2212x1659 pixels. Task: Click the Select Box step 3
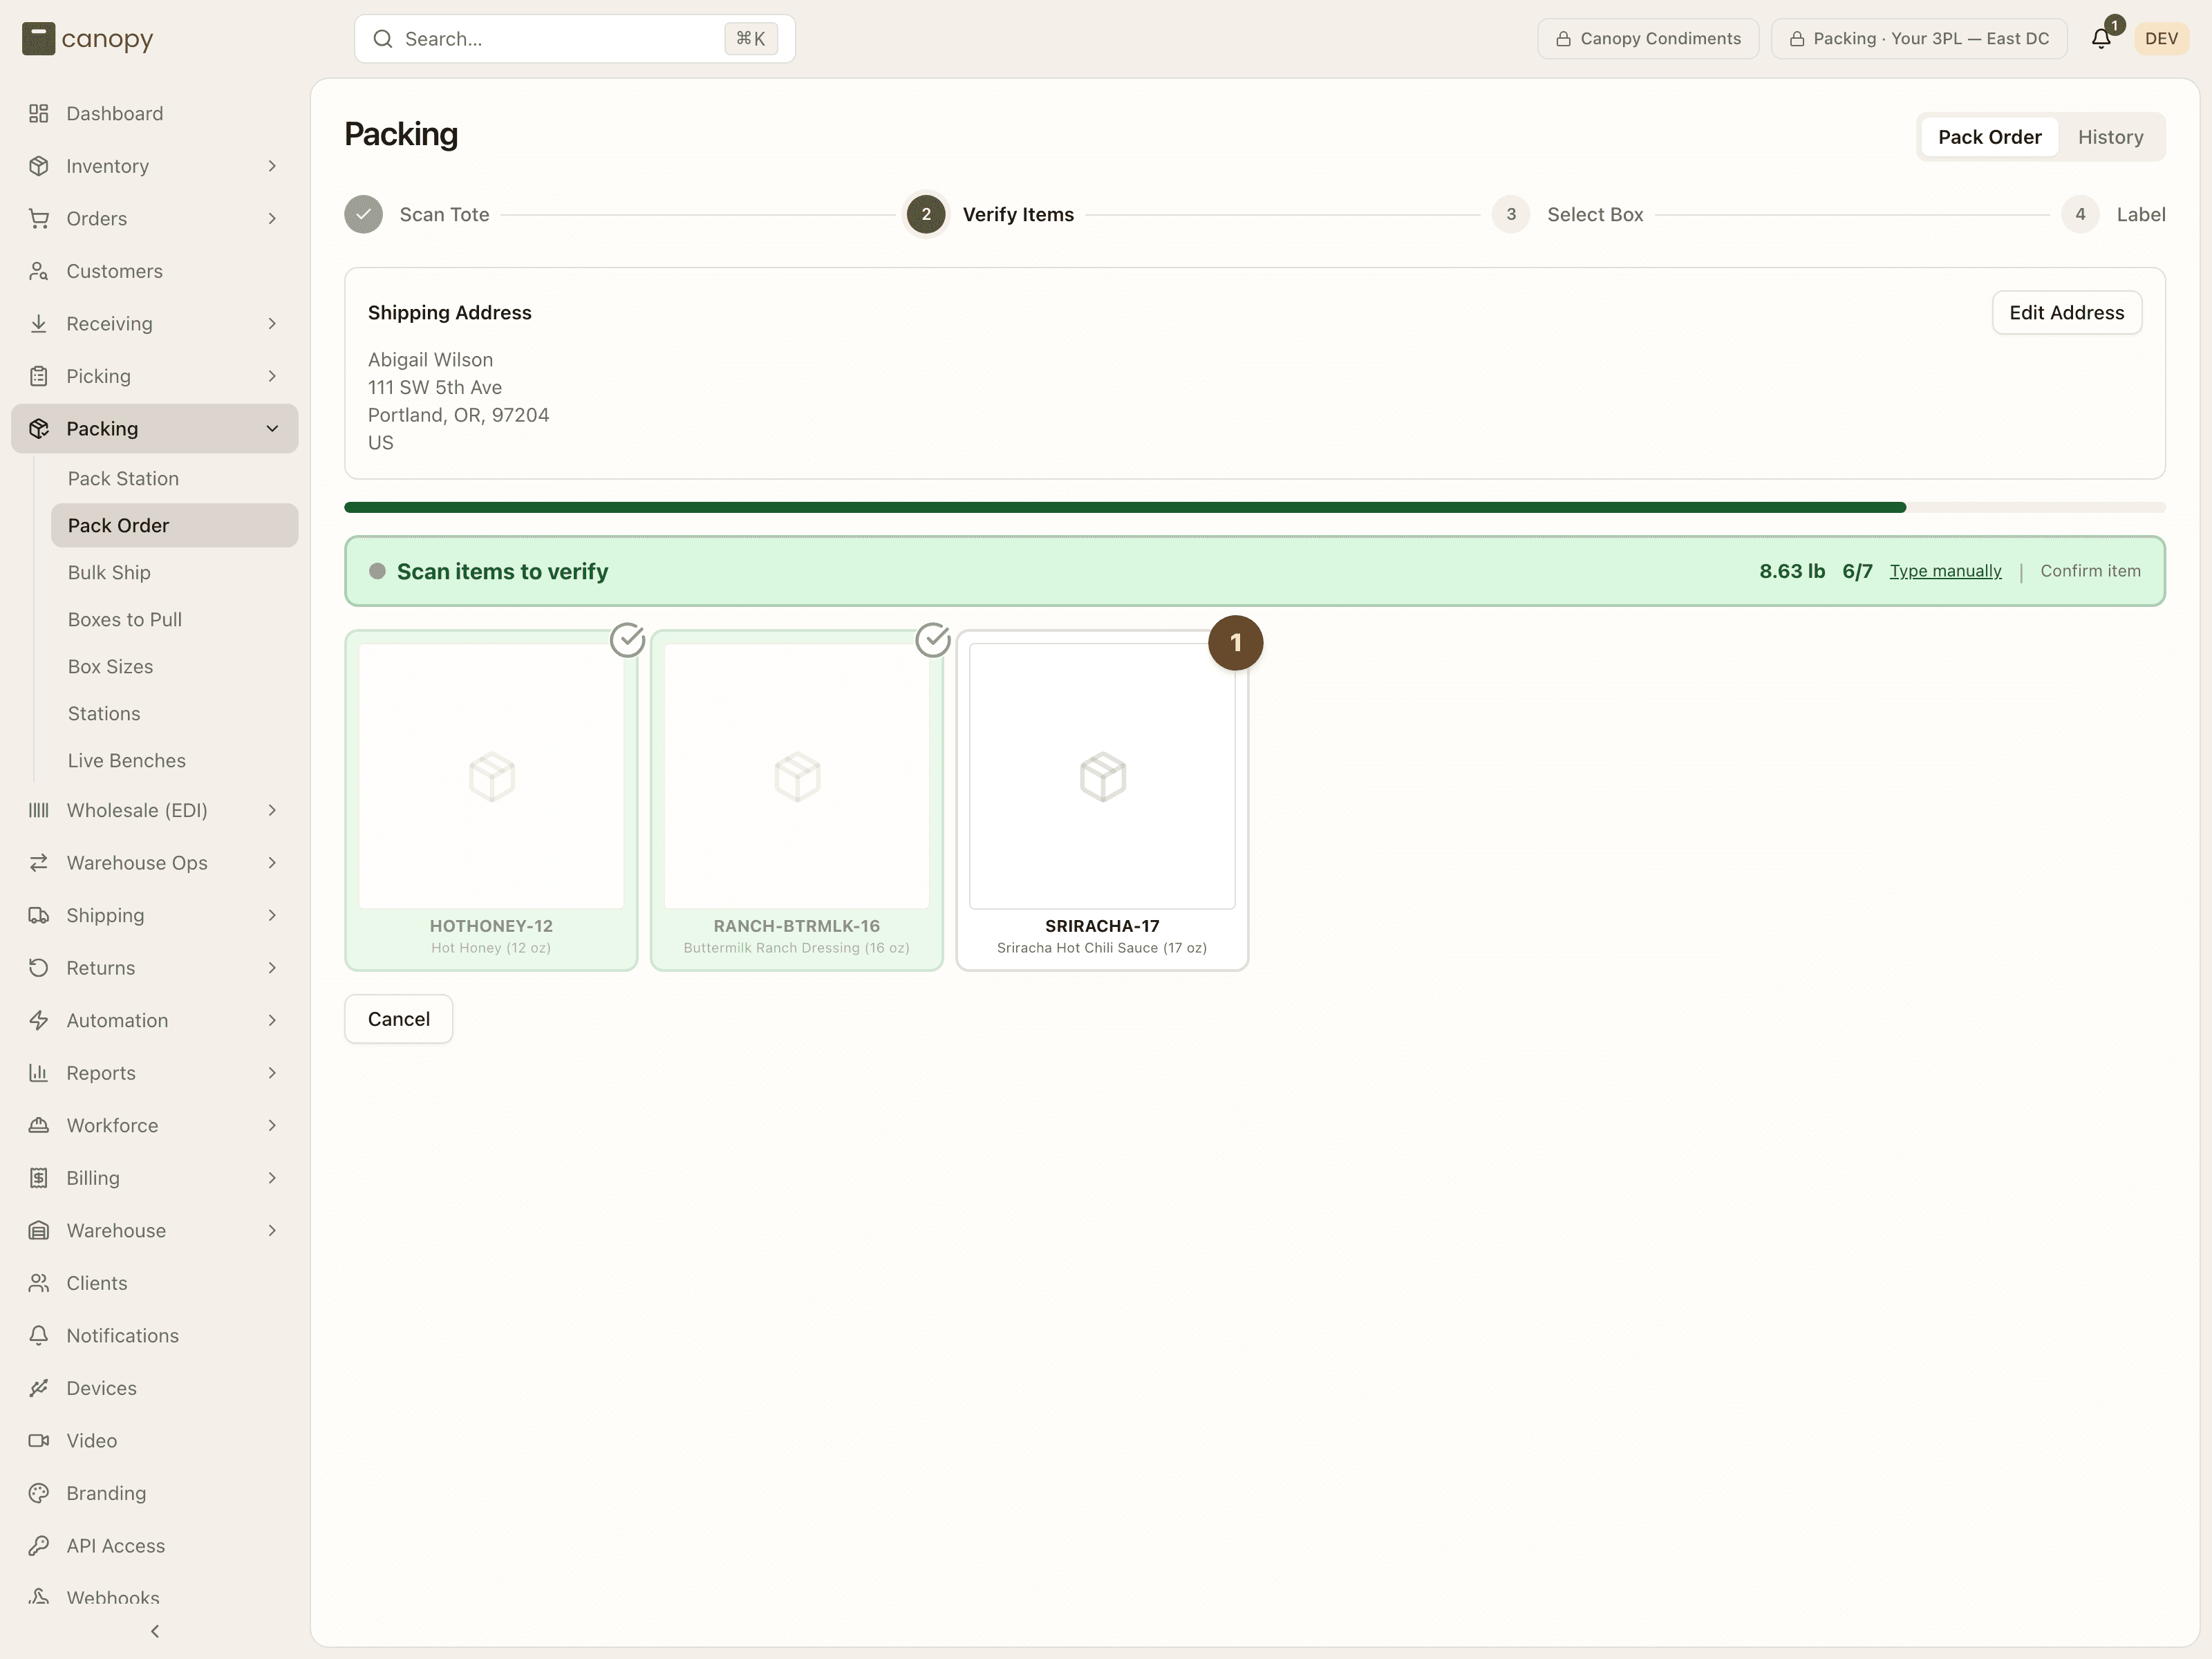coord(1567,214)
